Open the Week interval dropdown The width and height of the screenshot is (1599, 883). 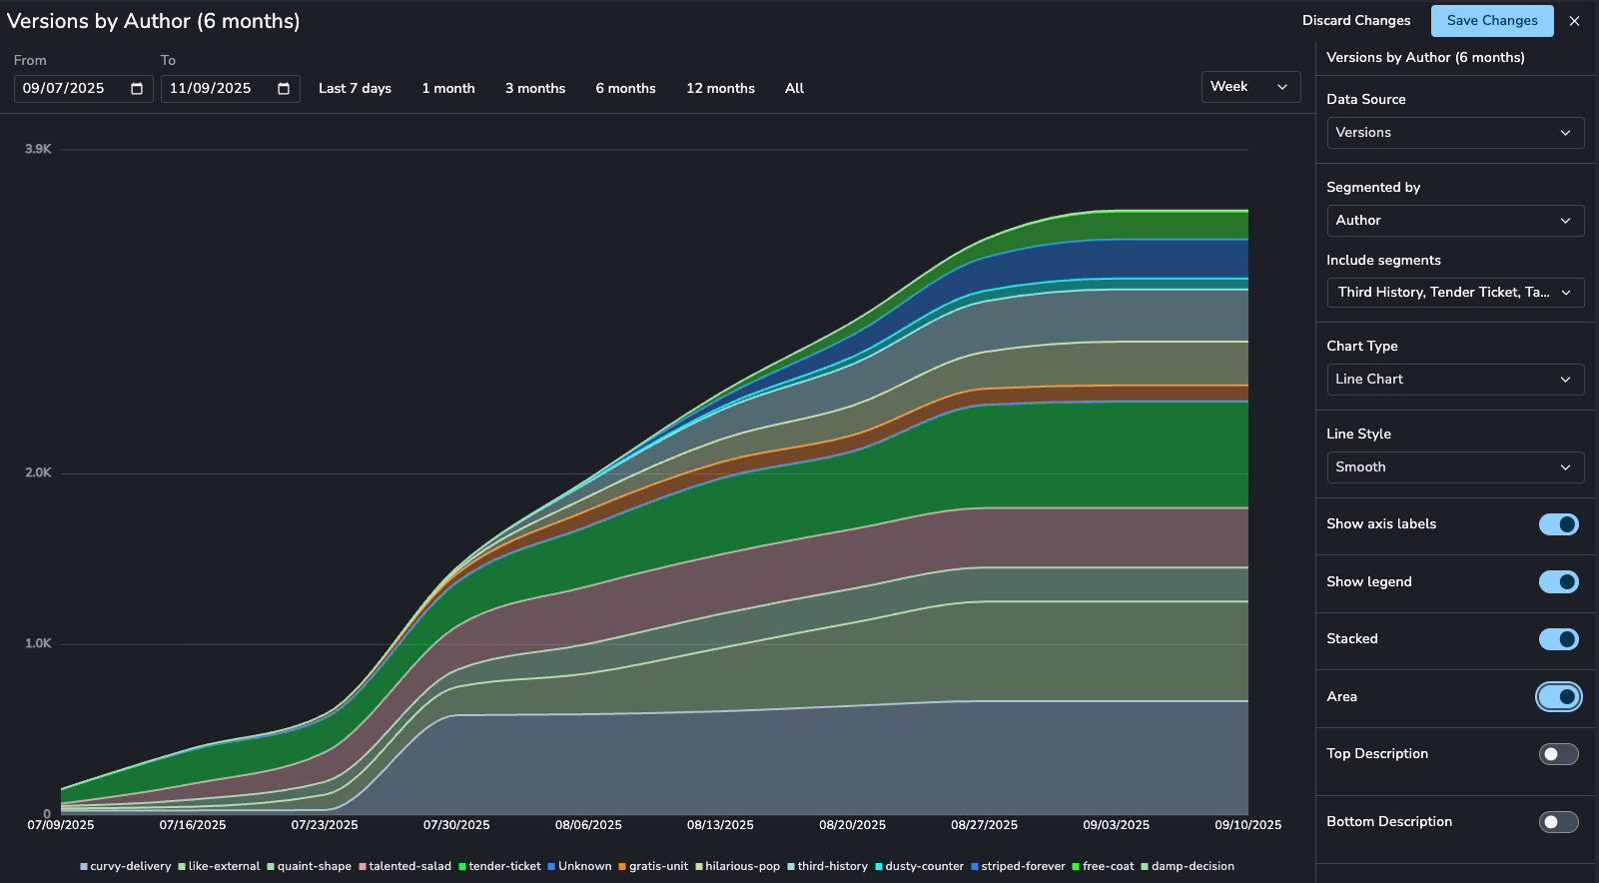1250,87
